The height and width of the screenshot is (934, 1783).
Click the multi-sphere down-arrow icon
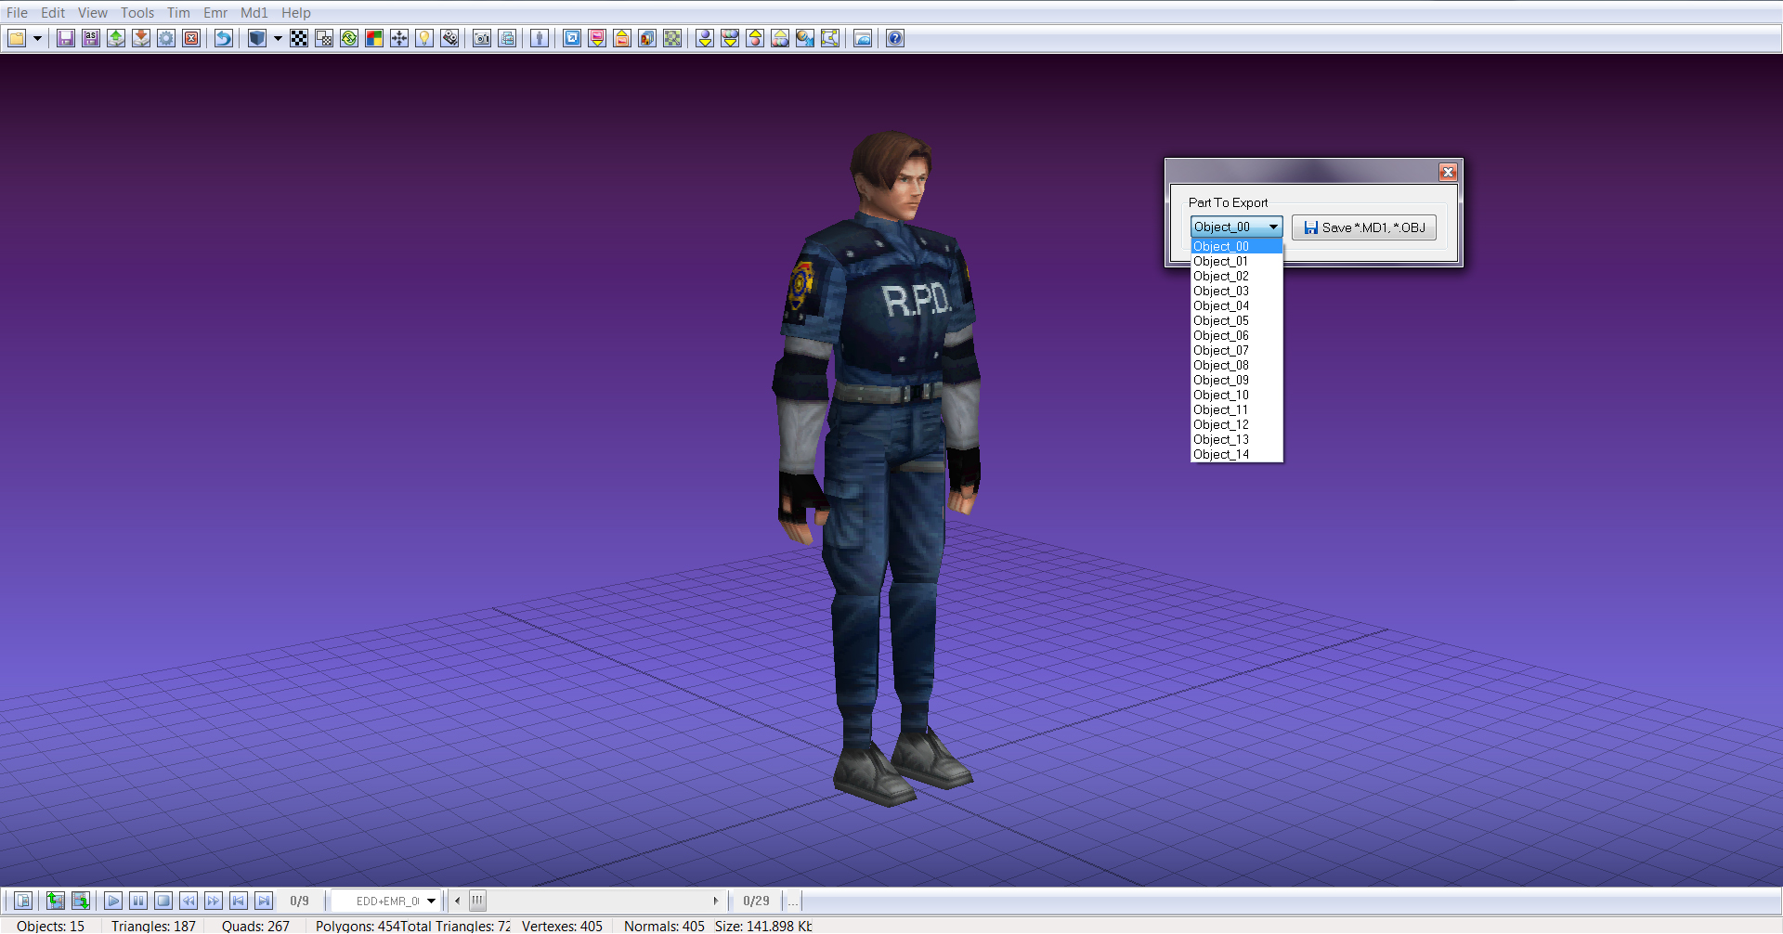731,38
